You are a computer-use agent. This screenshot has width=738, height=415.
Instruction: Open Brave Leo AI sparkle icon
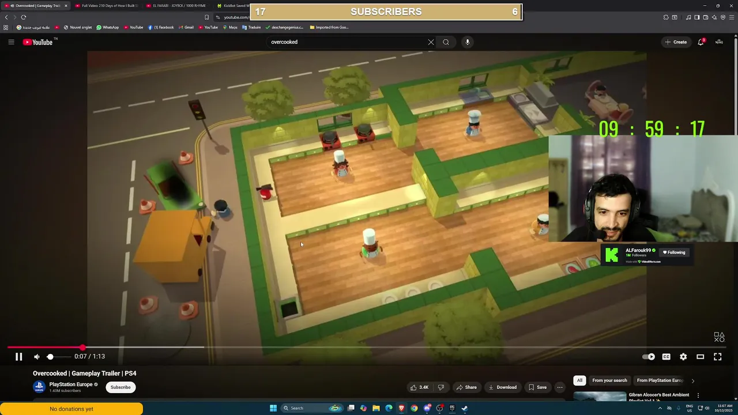coord(714,17)
